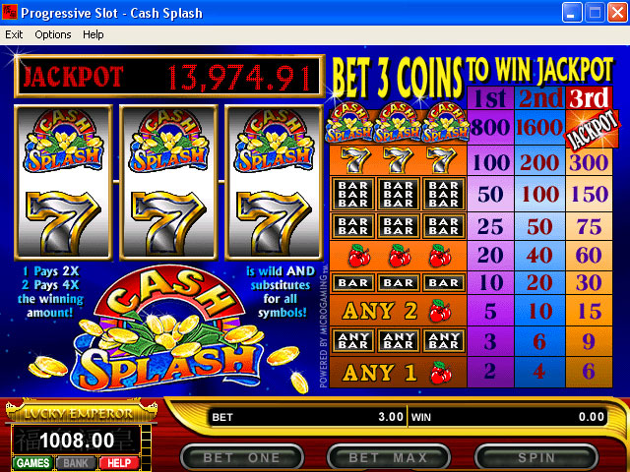The image size is (630, 472).
Task: Open the Options menu
Action: pos(53,34)
